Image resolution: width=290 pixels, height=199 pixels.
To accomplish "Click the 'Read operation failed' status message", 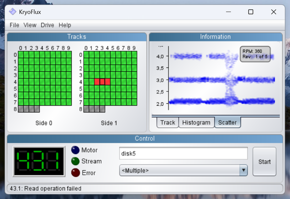I will tap(53, 188).
